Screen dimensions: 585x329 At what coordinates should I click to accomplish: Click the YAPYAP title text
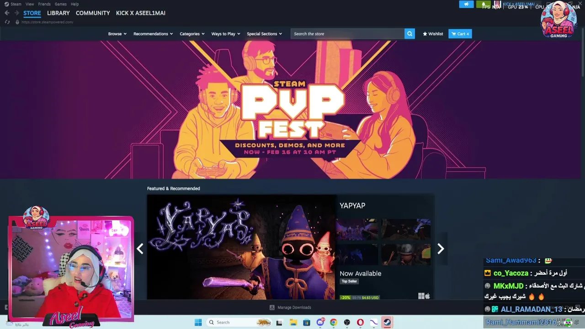click(x=352, y=206)
